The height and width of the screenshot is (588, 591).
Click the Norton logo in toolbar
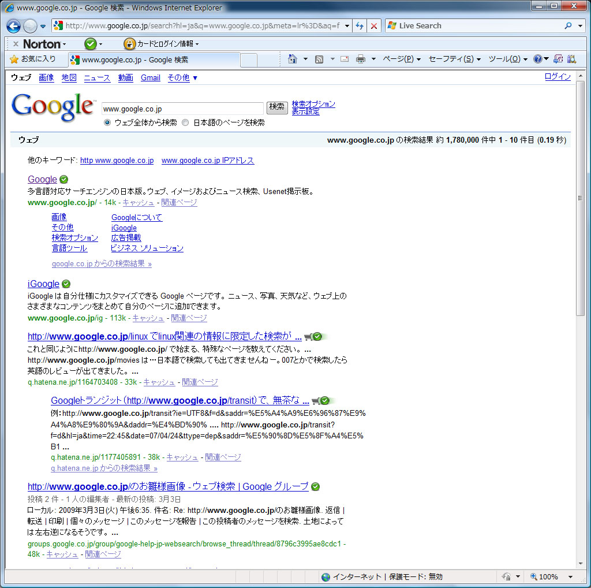click(42, 44)
